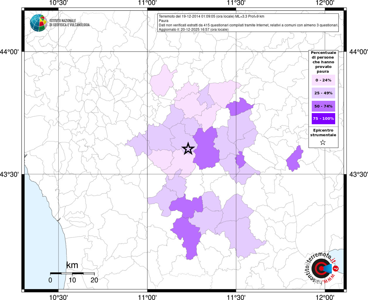
Task: Click the right axis label 44°00'
Action: (x=359, y=52)
